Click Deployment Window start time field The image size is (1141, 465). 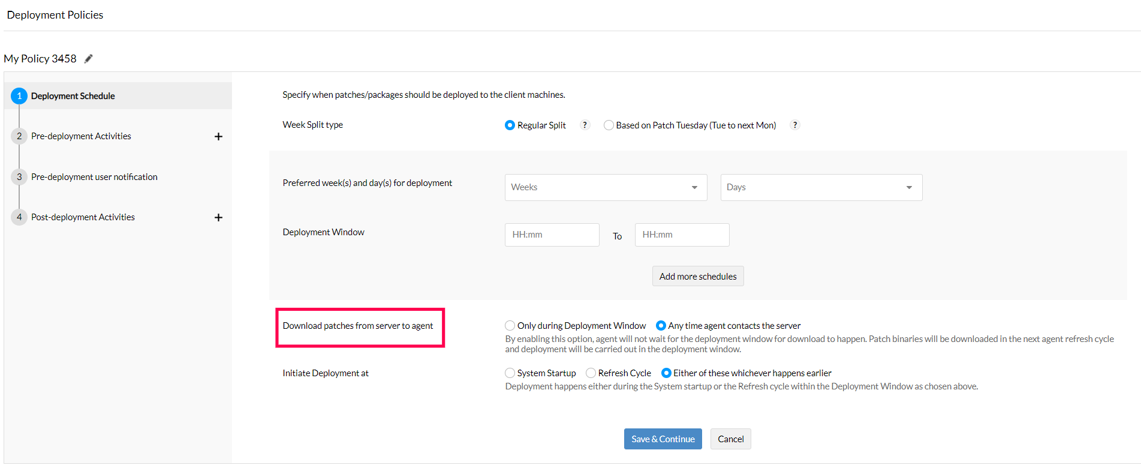552,235
